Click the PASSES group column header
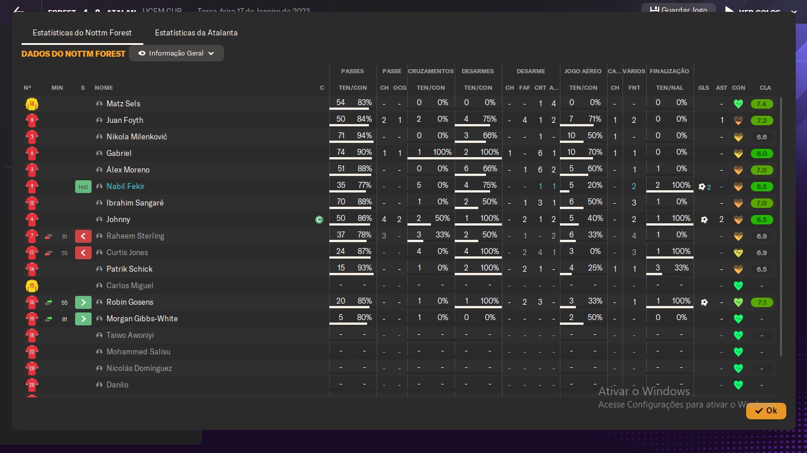807x453 pixels. coord(352,71)
